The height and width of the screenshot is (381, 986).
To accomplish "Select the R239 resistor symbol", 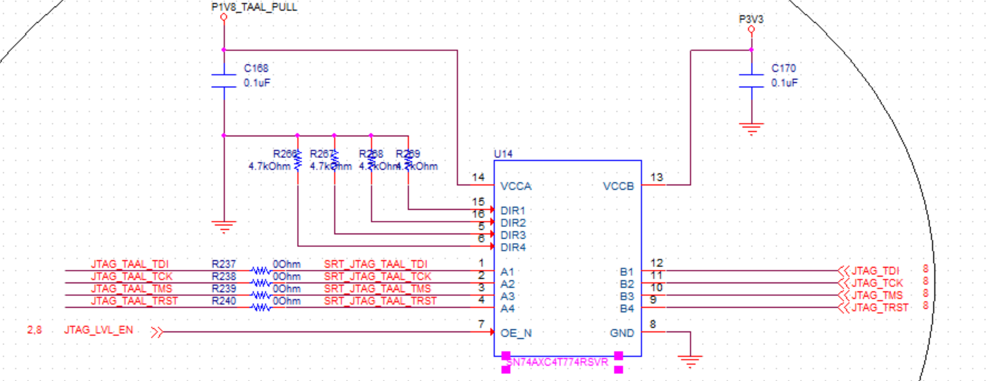I will pyautogui.click(x=261, y=295).
